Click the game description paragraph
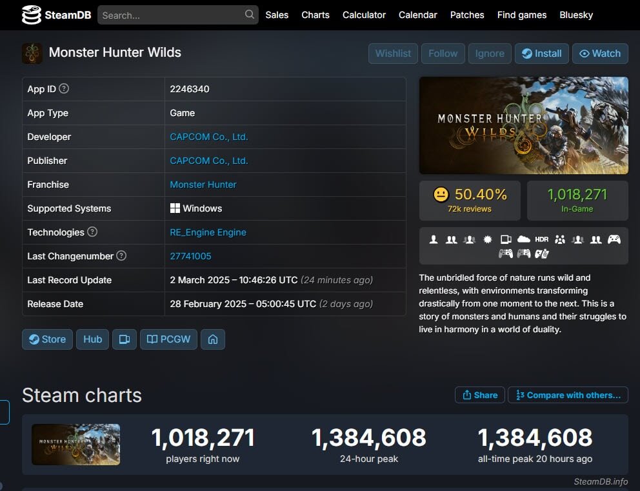 point(523,303)
